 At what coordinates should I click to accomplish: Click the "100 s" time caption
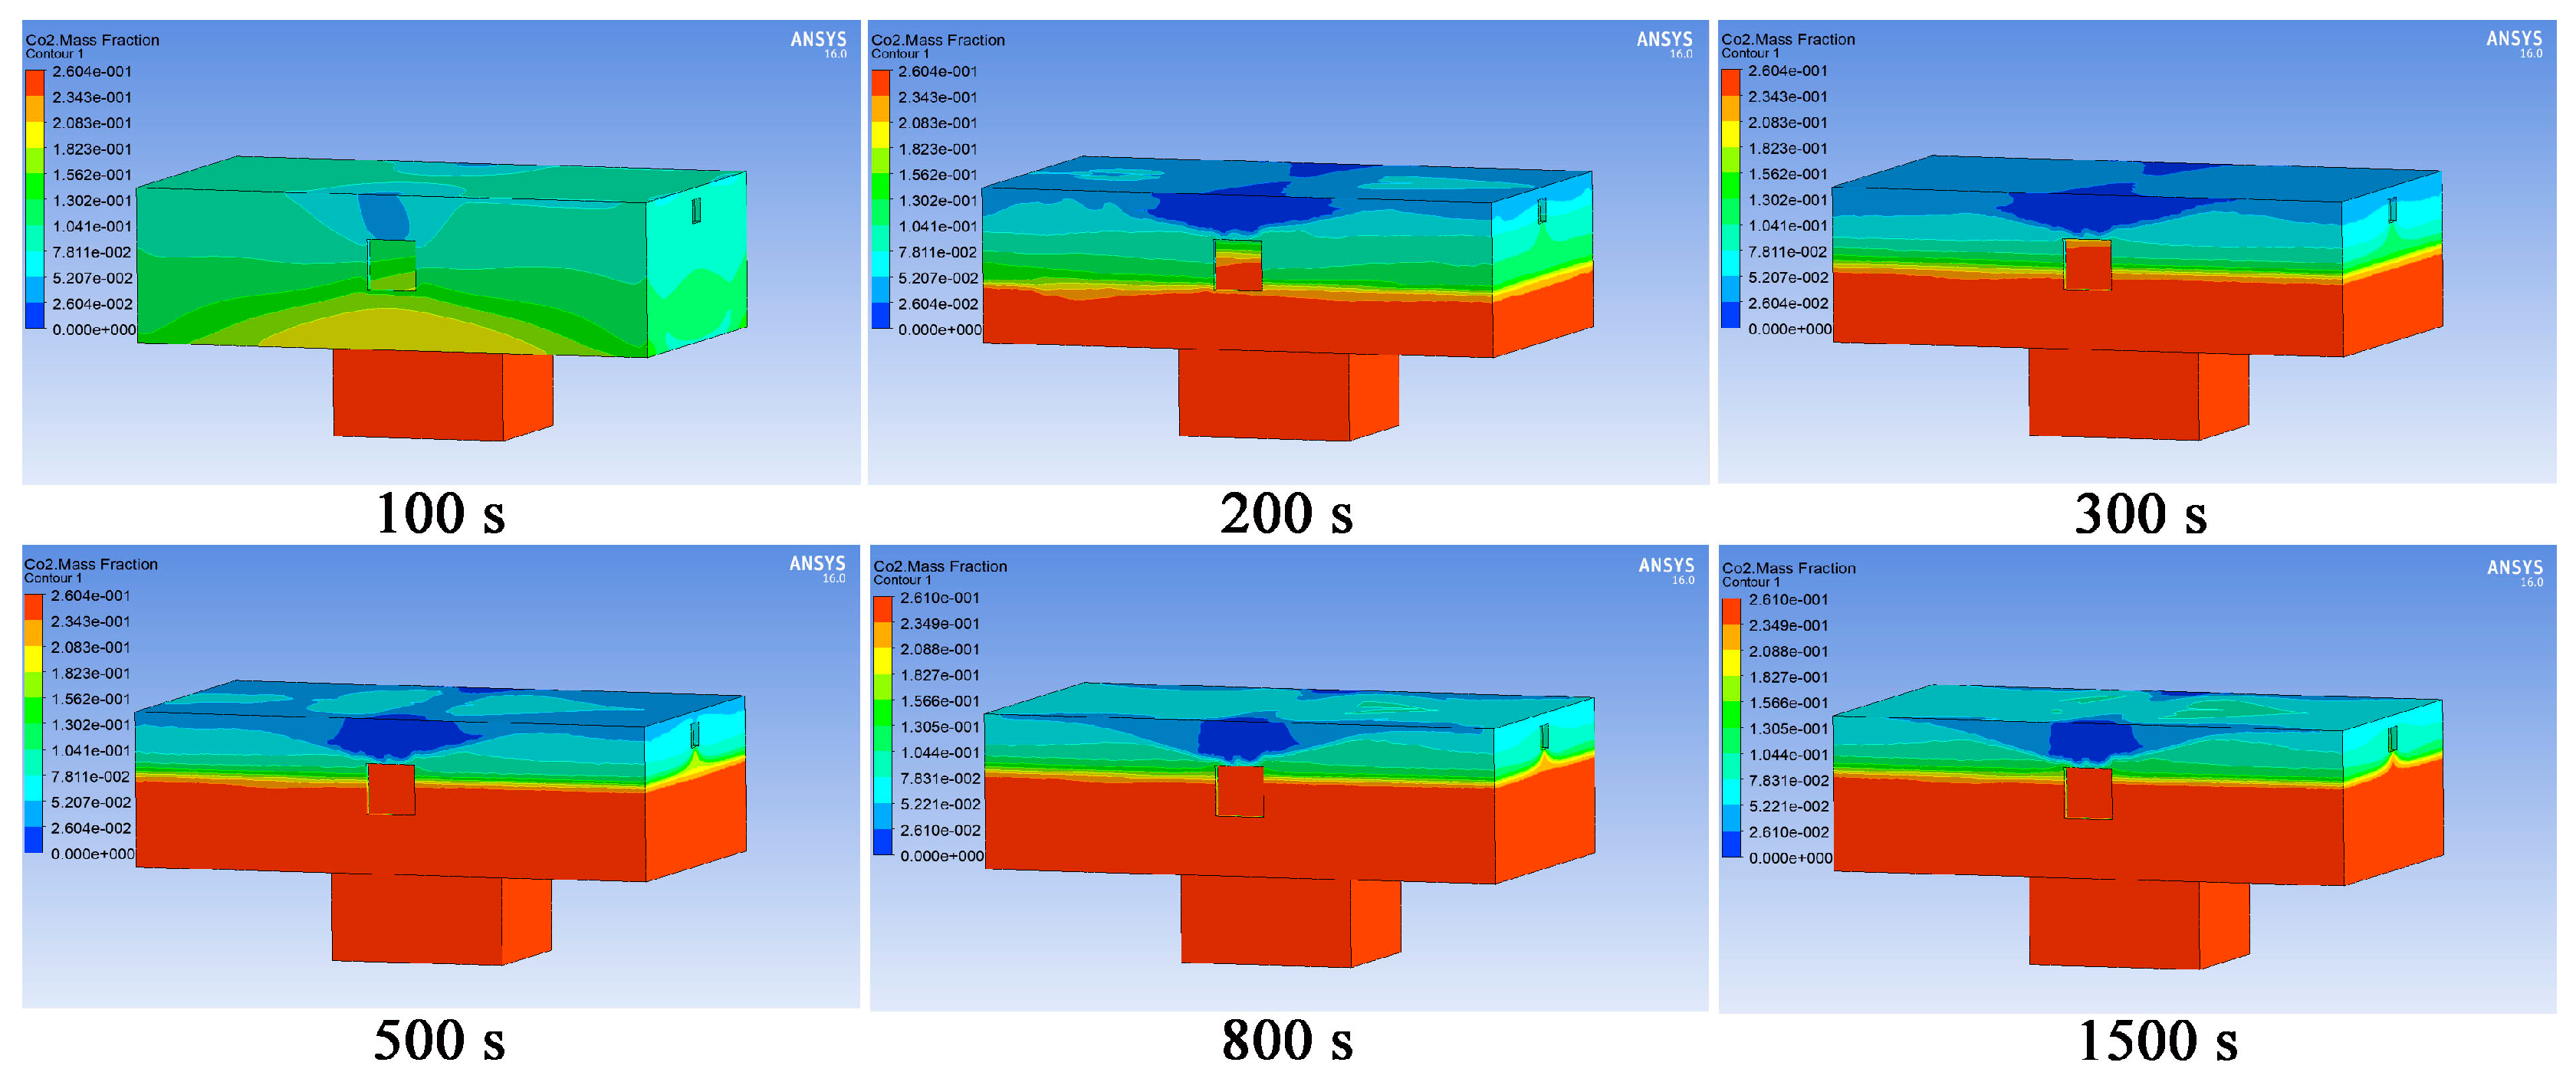440,514
